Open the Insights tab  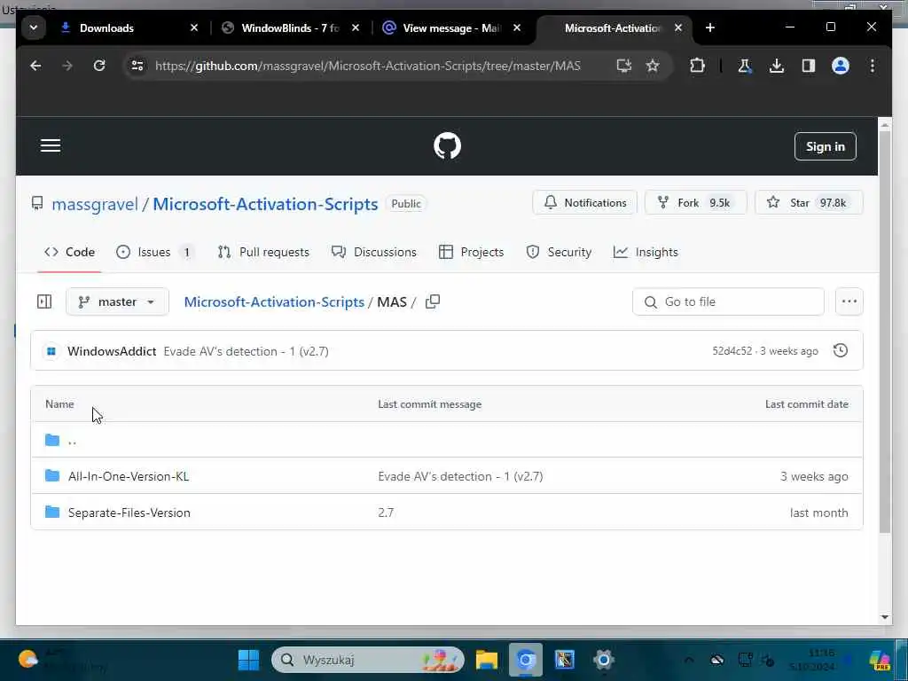(x=646, y=253)
